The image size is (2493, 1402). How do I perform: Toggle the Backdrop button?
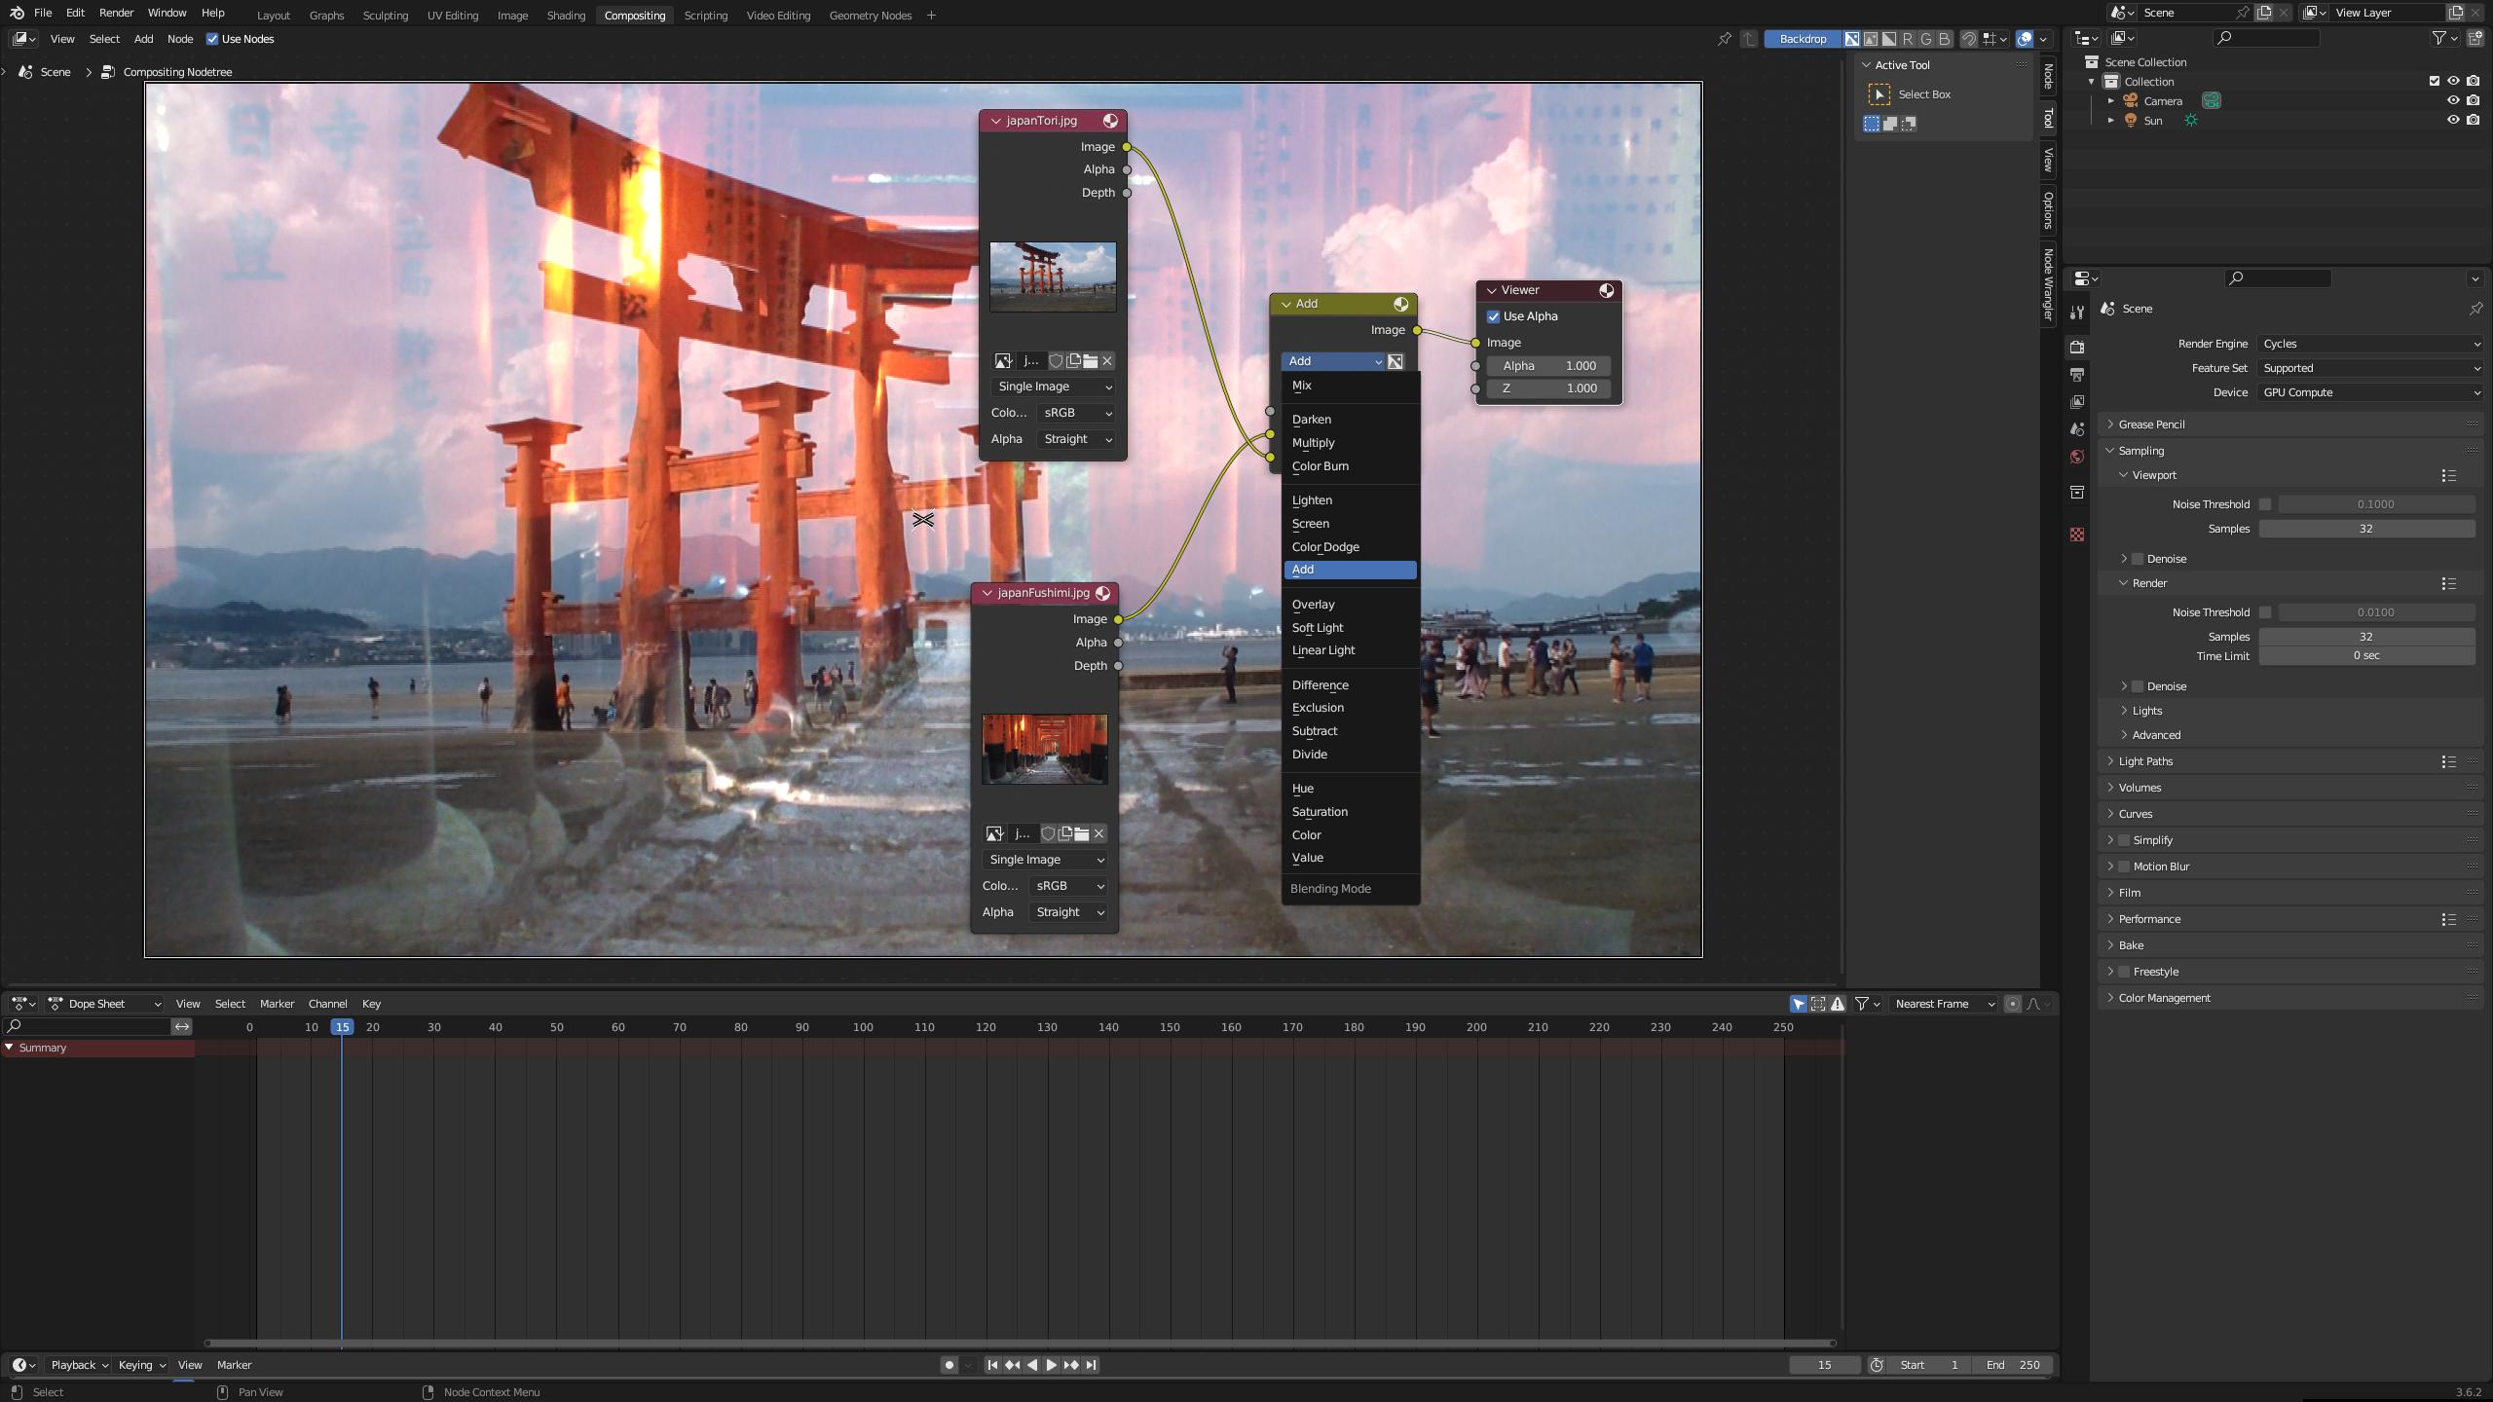click(x=1802, y=39)
